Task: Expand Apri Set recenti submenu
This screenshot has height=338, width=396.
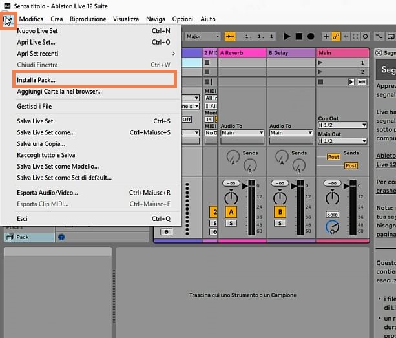Action: [96, 53]
